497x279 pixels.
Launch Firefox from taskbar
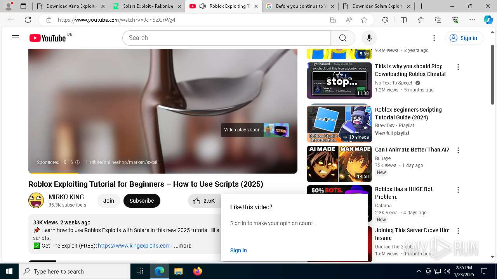point(197,271)
